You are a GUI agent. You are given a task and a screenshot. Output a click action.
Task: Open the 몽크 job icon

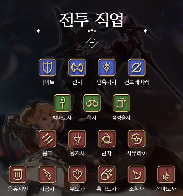pos(47,139)
